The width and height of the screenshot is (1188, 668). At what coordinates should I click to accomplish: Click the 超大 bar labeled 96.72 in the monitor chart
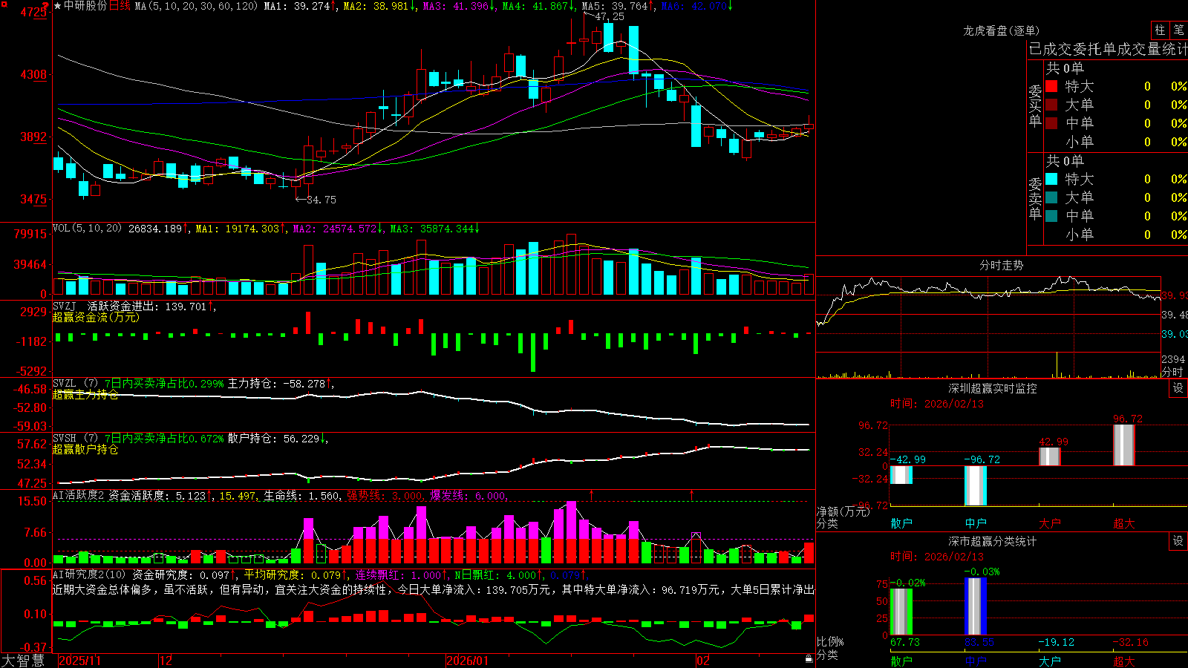coord(1124,445)
